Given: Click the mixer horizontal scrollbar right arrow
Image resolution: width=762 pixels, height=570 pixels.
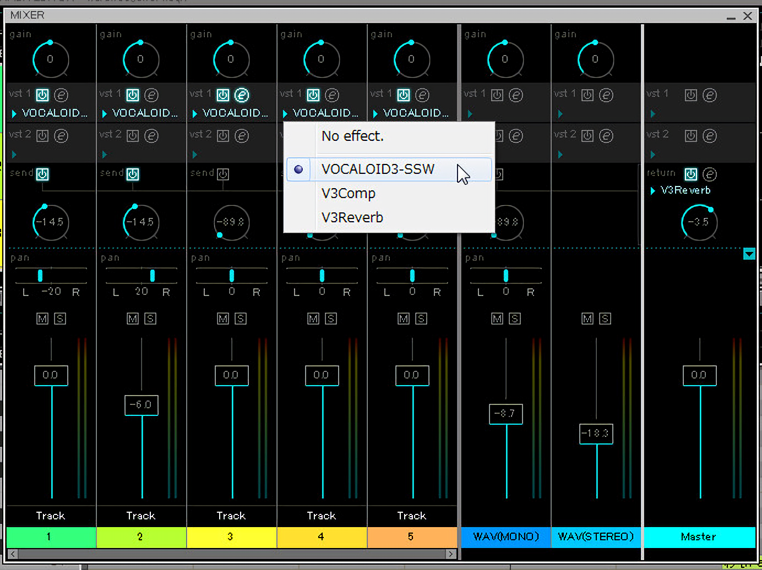Looking at the screenshot, I should tap(451, 554).
